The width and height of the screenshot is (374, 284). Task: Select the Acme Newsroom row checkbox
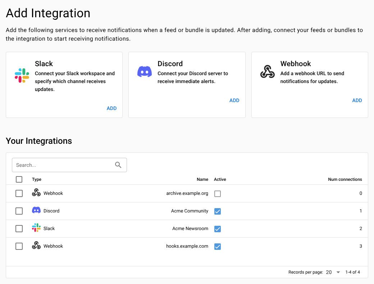(19, 229)
